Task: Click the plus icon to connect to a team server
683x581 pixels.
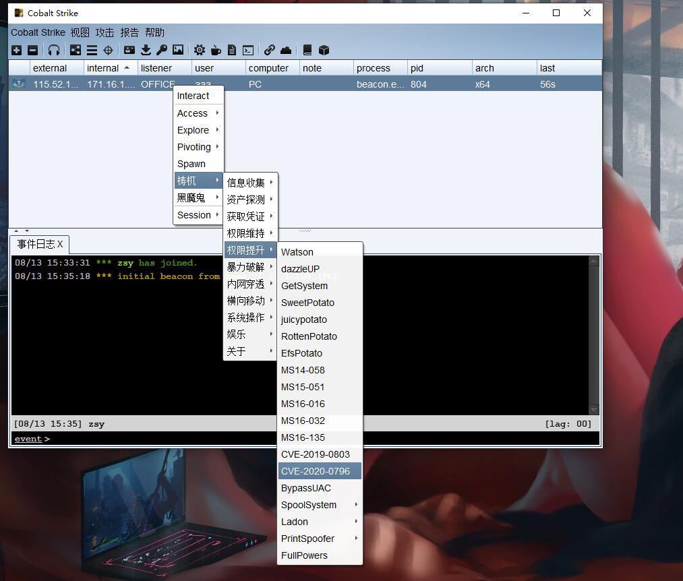Action: pos(17,50)
